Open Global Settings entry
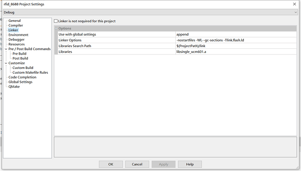This screenshot has height=171, width=301. [21, 82]
